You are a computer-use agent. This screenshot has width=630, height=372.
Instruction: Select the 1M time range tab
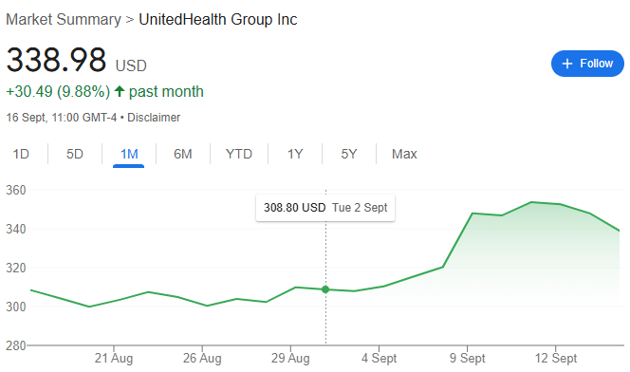point(129,154)
